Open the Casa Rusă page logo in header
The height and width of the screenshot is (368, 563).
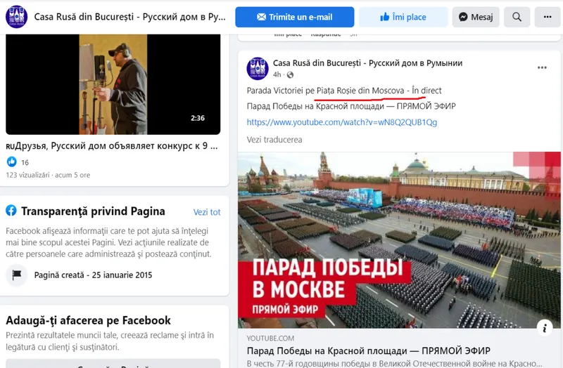[x=16, y=16]
